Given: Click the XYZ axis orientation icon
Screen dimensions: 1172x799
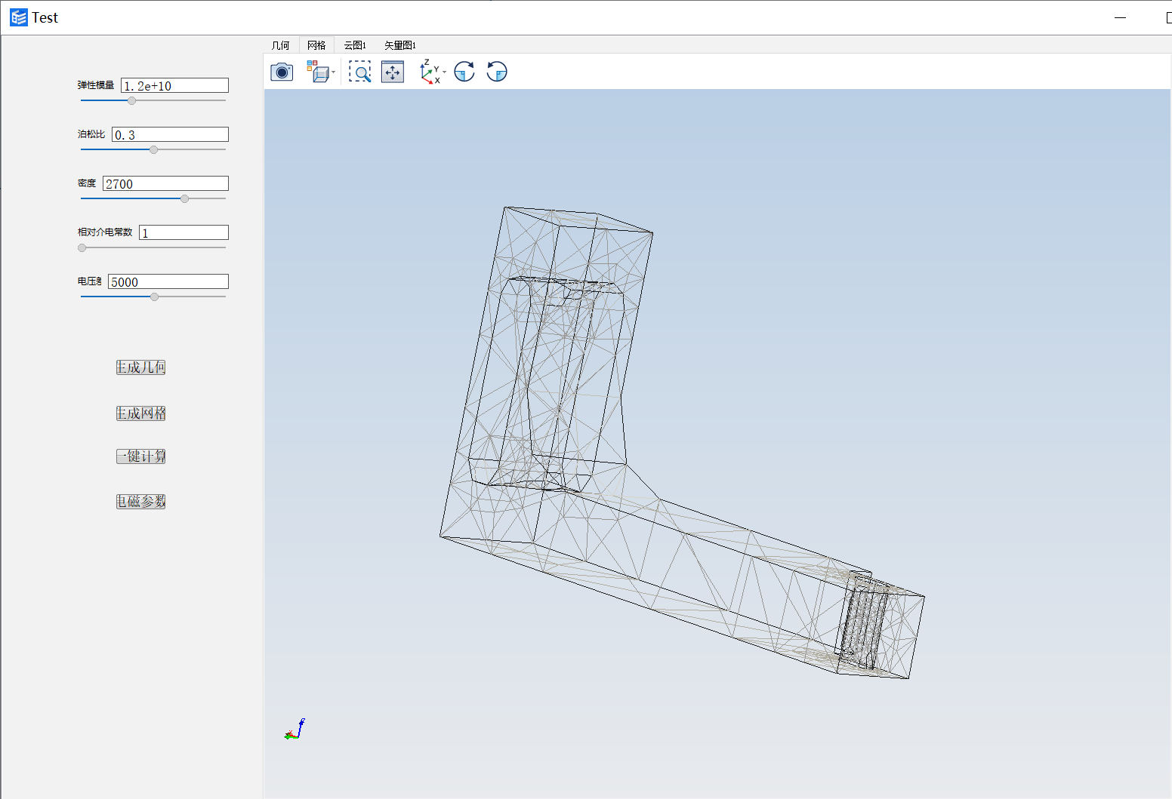Looking at the screenshot, I should coord(430,72).
